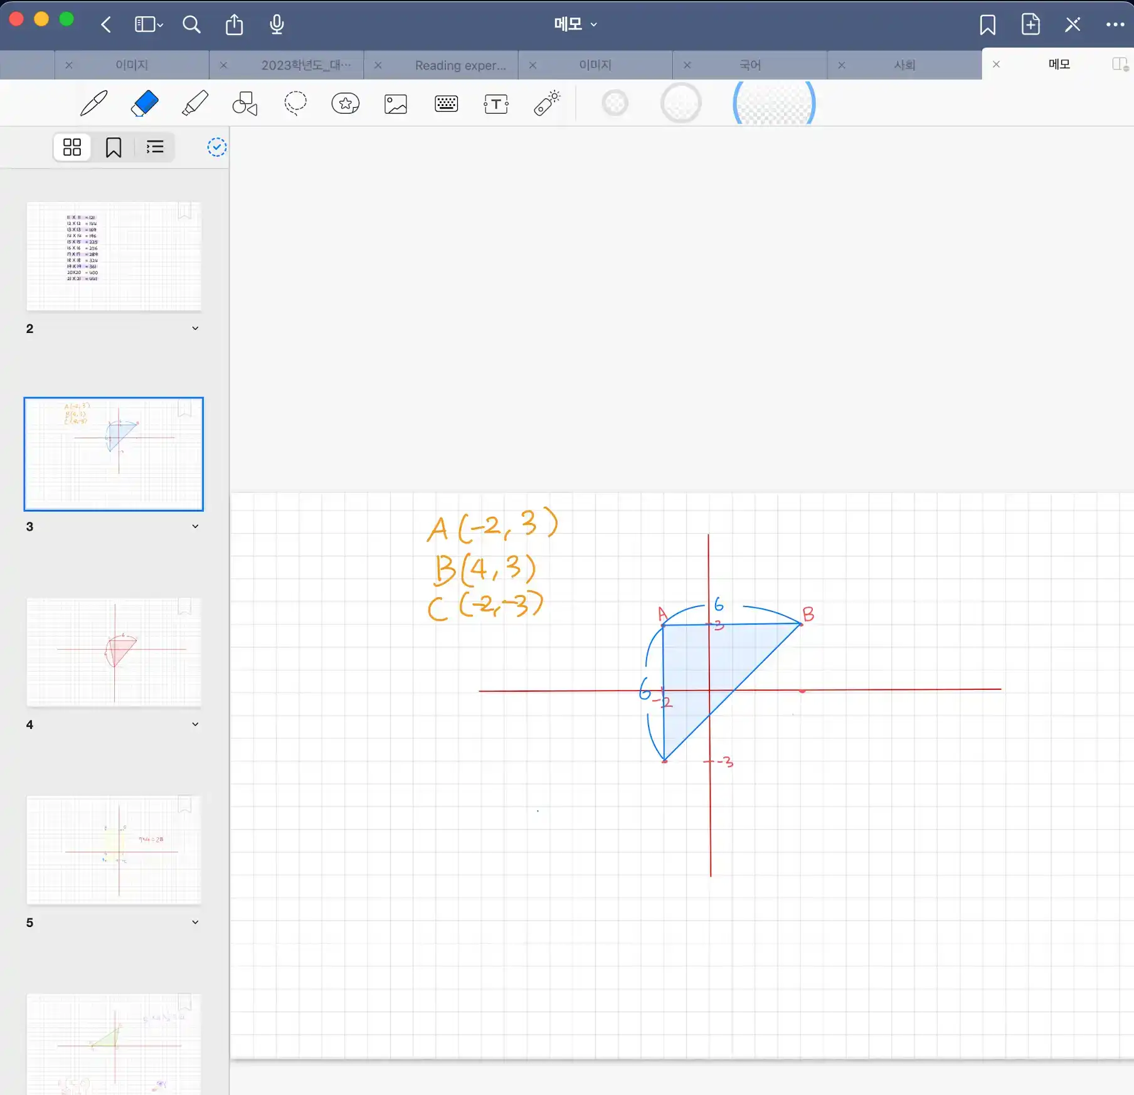Select the active 메모 tab
This screenshot has height=1095, width=1134.
click(x=1059, y=64)
